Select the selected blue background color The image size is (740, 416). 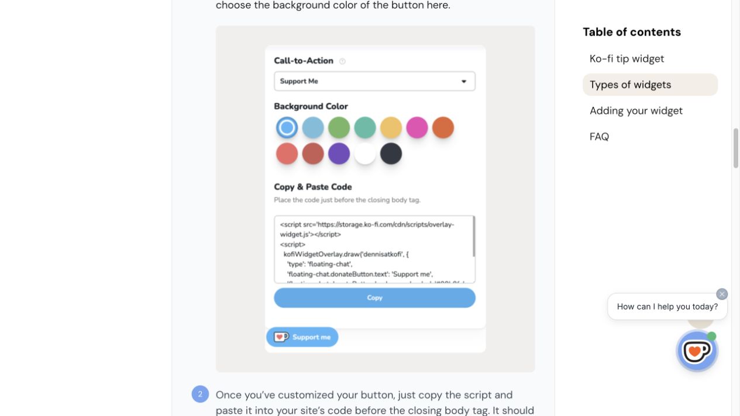(287, 127)
